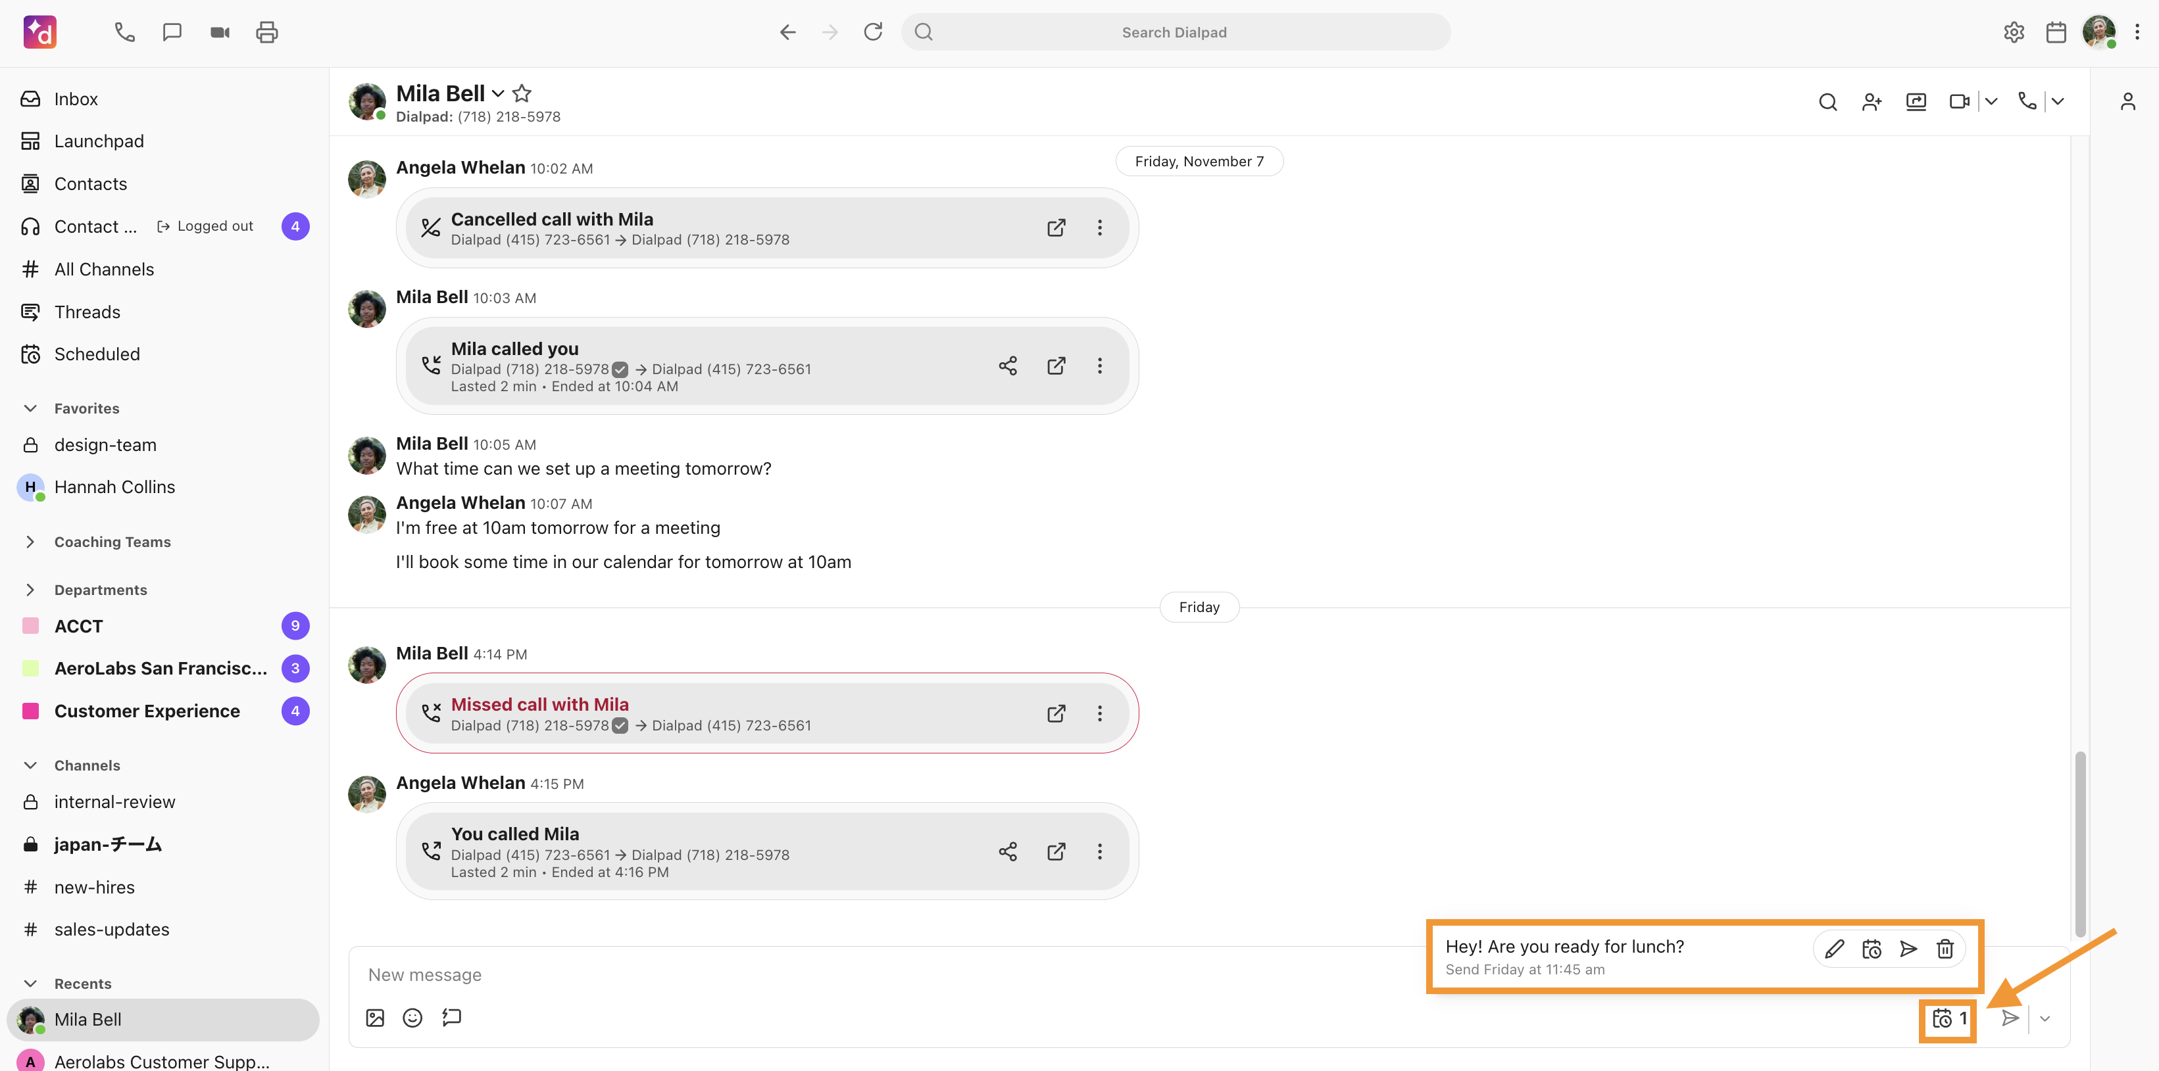Open Threads
This screenshot has height=1071, width=2159.
point(163,312)
